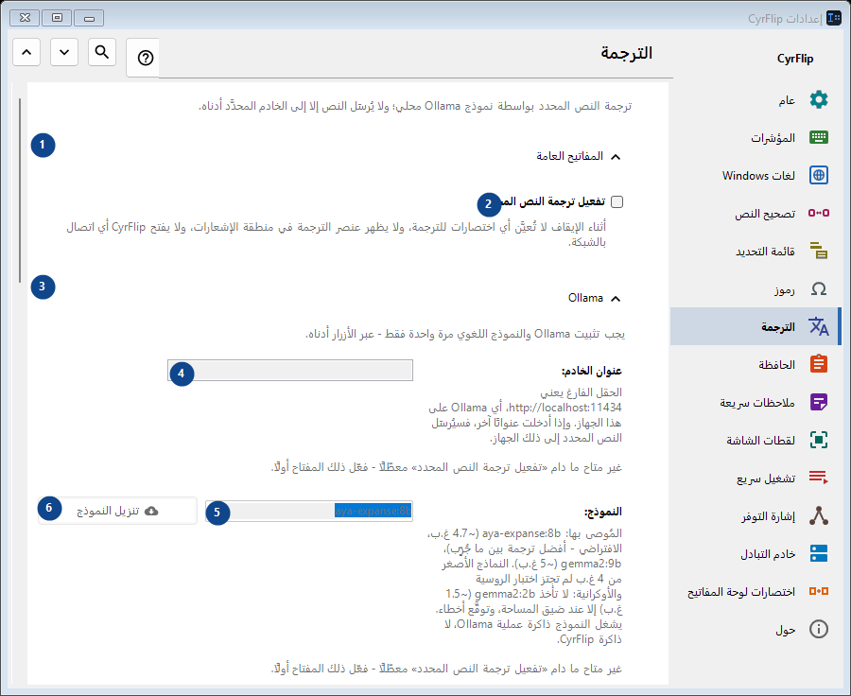851x696 pixels.
Task: Open the availability signal (إشارة التوفر) icon
Action: (819, 515)
